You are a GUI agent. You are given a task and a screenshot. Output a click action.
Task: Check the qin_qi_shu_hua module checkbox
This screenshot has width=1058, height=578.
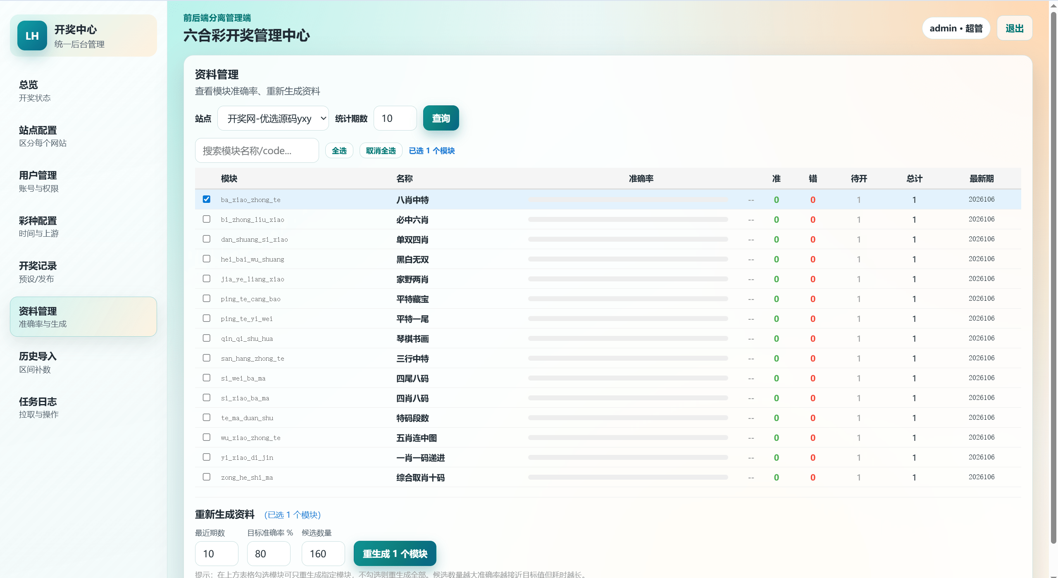point(207,338)
